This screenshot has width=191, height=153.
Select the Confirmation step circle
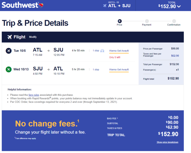click(174, 21)
